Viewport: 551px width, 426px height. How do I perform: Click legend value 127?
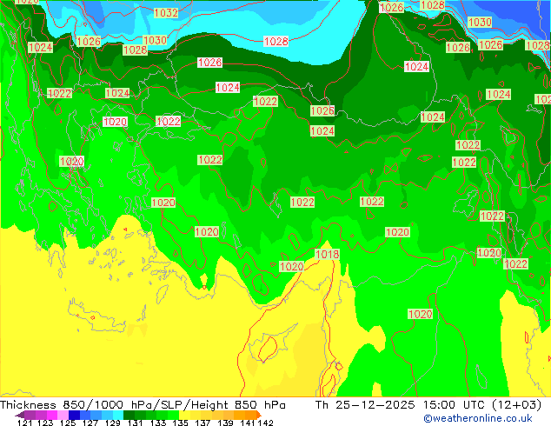(x=90, y=423)
